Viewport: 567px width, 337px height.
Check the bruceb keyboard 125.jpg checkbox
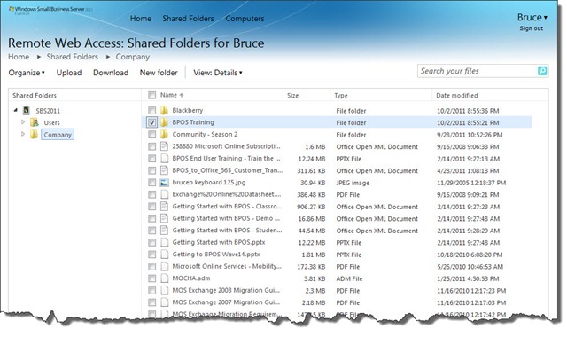point(151,183)
